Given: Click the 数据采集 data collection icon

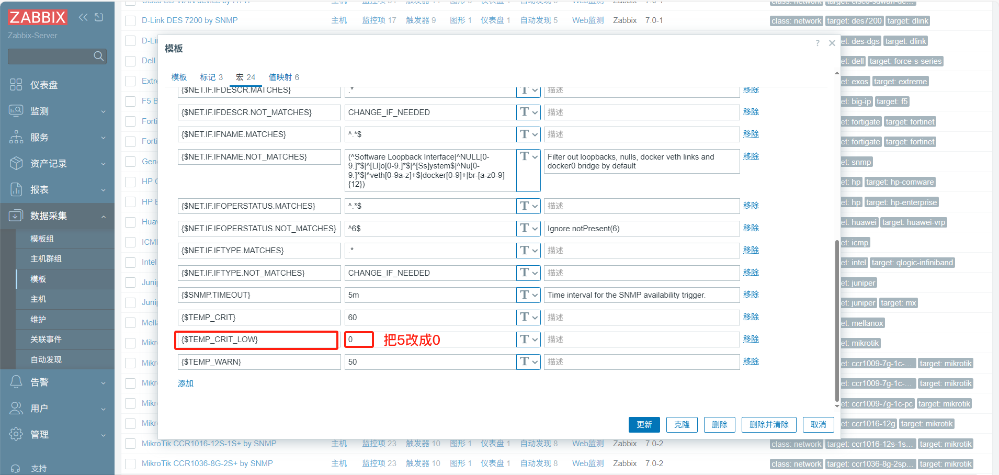Looking at the screenshot, I should (x=16, y=216).
